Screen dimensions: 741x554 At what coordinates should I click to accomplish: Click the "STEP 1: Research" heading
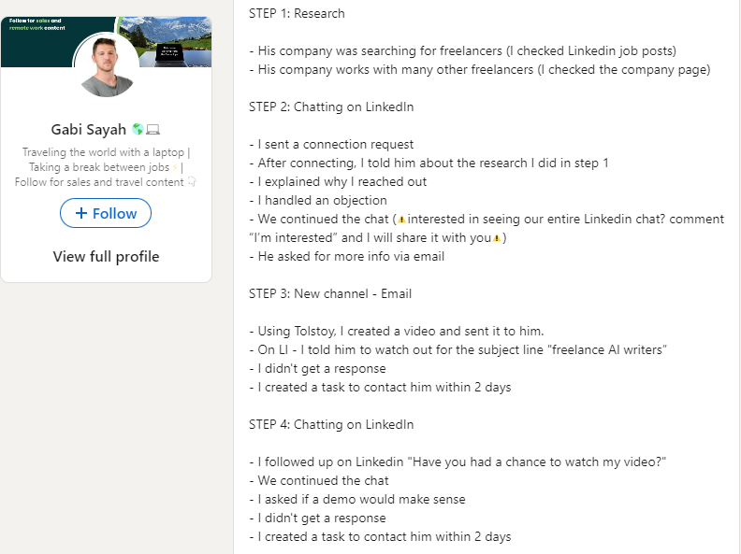297,14
